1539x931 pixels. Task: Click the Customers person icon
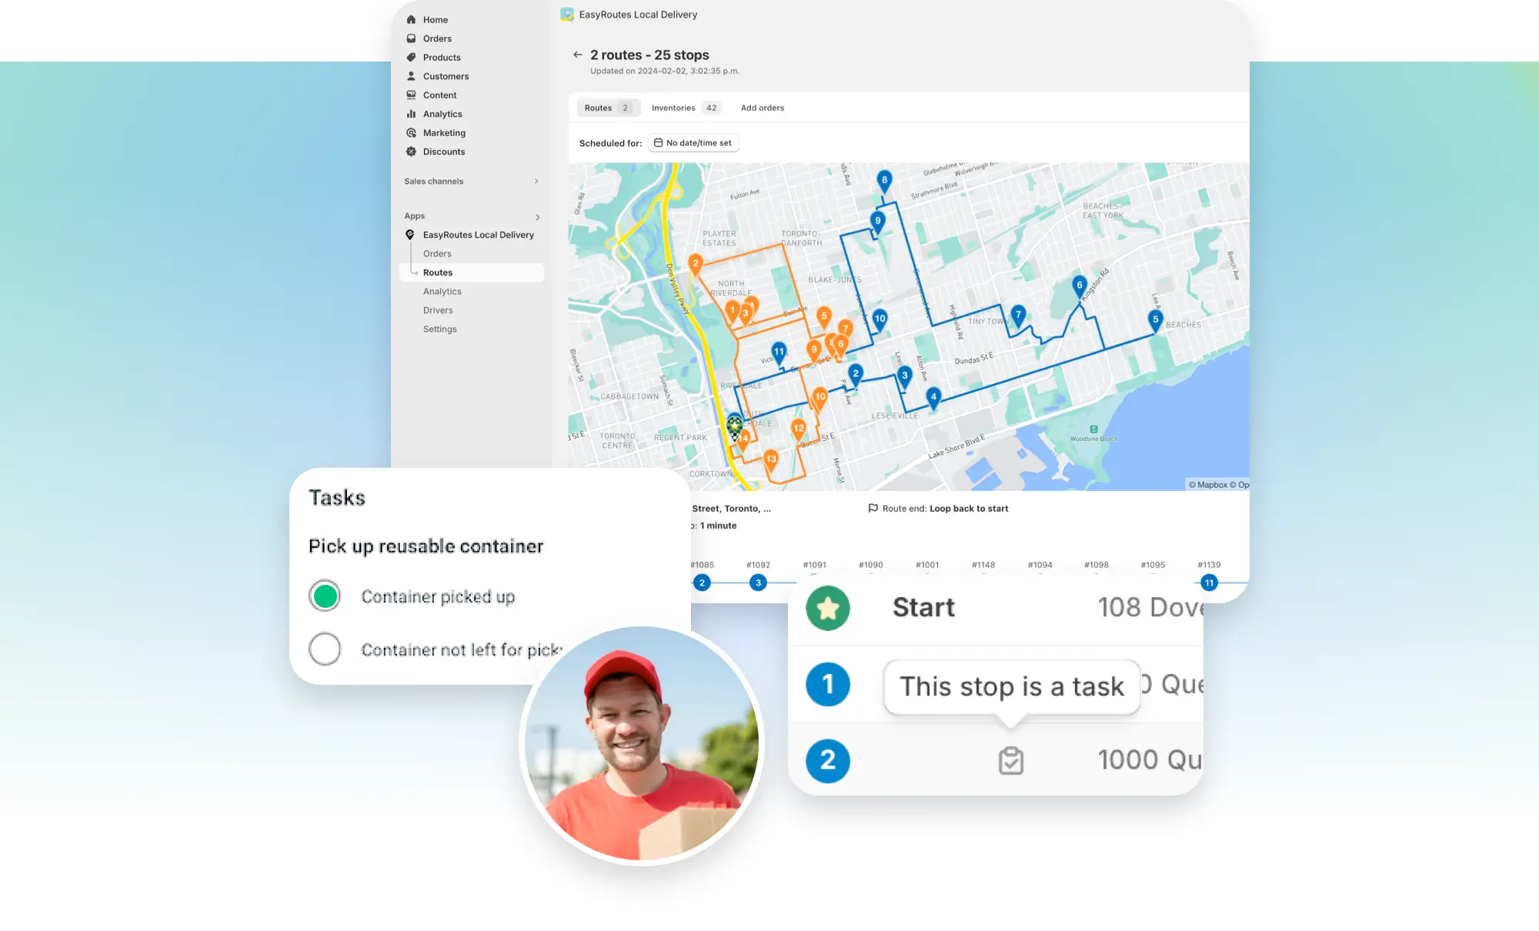pyautogui.click(x=411, y=76)
